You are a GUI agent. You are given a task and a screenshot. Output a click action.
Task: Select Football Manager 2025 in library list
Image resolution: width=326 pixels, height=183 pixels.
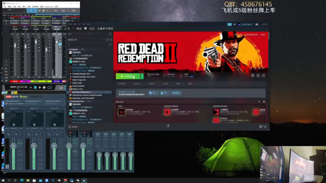[81, 74]
